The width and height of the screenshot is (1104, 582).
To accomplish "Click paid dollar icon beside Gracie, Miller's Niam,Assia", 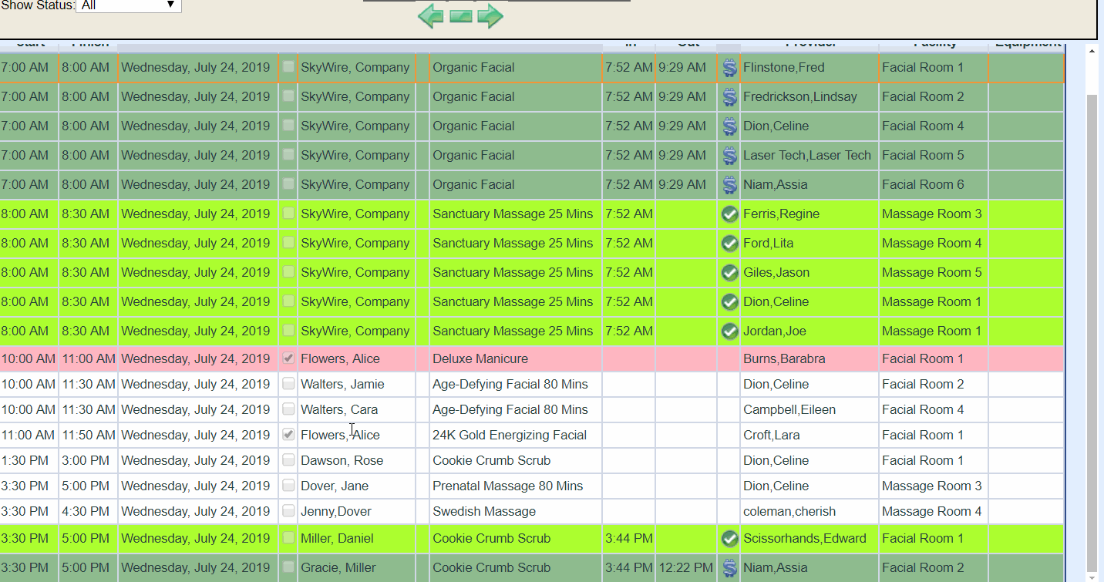I will [729, 568].
